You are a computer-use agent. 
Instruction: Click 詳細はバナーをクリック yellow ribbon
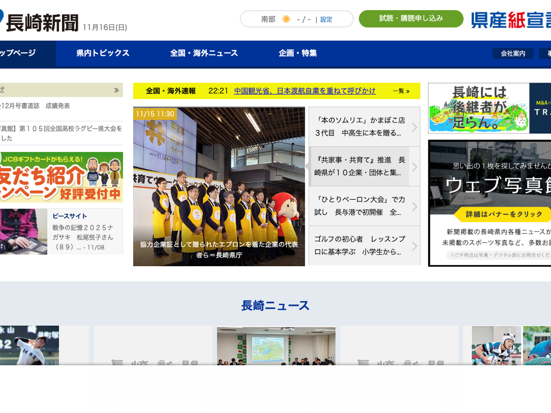coord(504,214)
